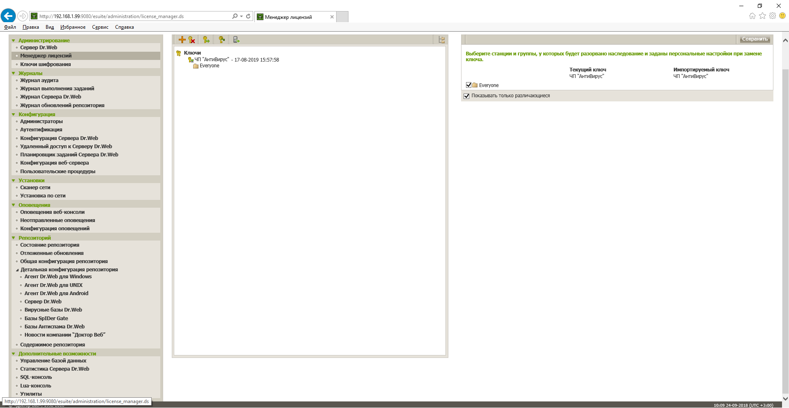This screenshot has height=408, width=789.
Task: Open browser settings gear icon
Action: 773,16
